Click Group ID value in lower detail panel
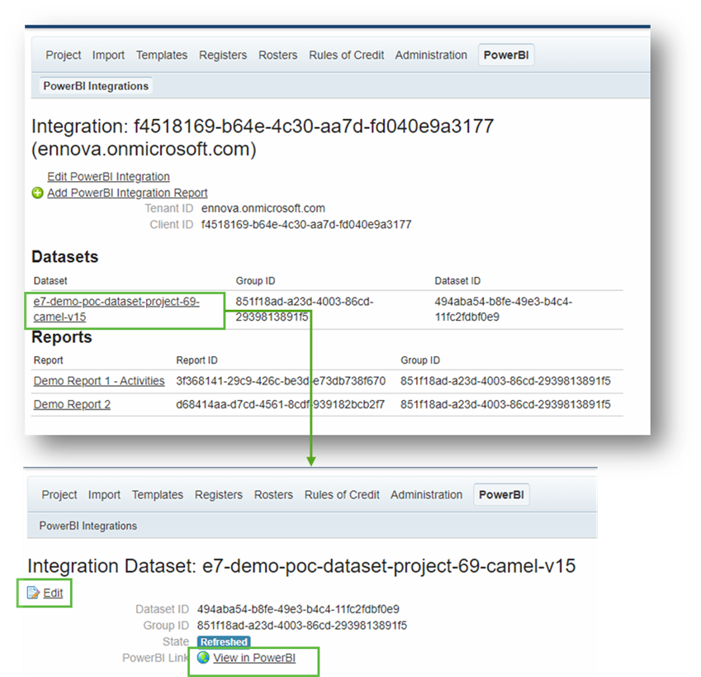This screenshot has width=701, height=677. click(x=301, y=626)
